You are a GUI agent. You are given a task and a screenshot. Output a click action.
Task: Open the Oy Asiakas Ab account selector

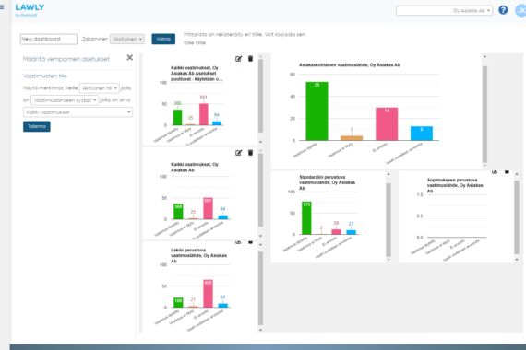(x=444, y=11)
